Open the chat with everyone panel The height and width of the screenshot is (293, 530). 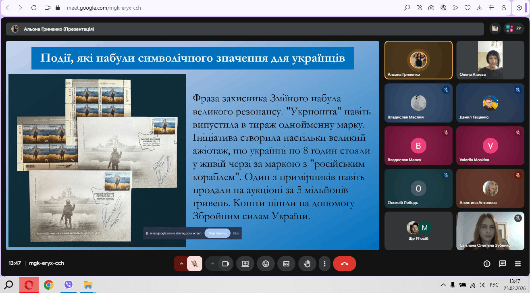tap(503, 264)
